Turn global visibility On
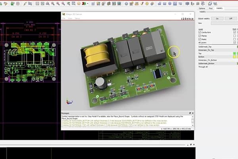This screenshot has height=159, width=238. click(x=217, y=19)
